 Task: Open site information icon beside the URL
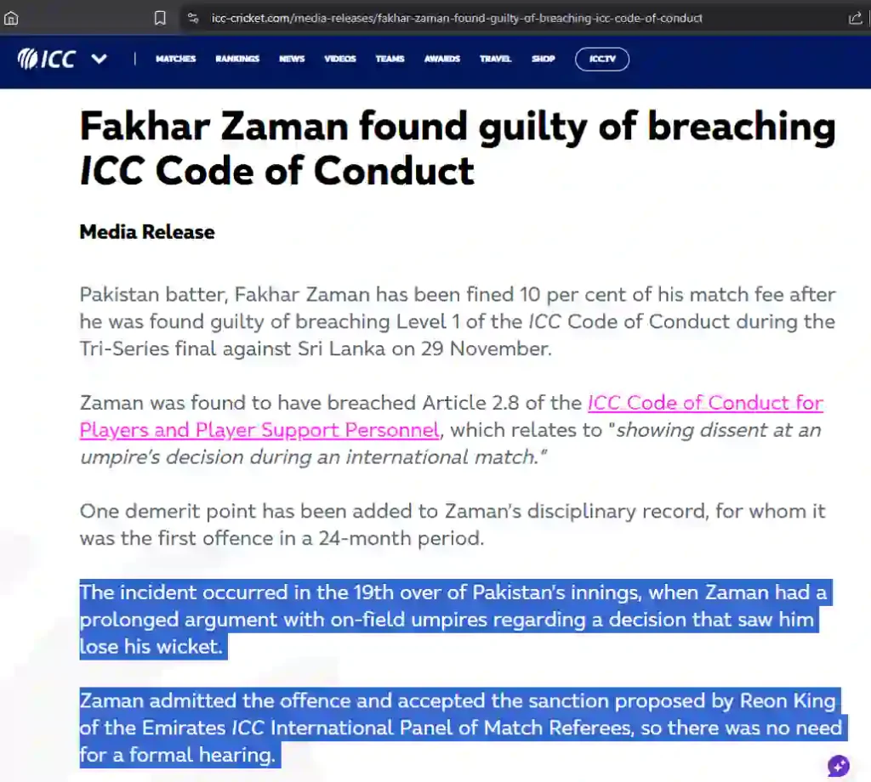click(193, 18)
